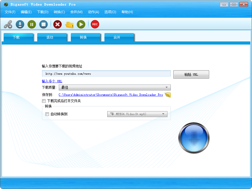Viewport: 252px width, 189px height.
Task: Click the video URL input field
Action: pyautogui.click(x=106, y=74)
